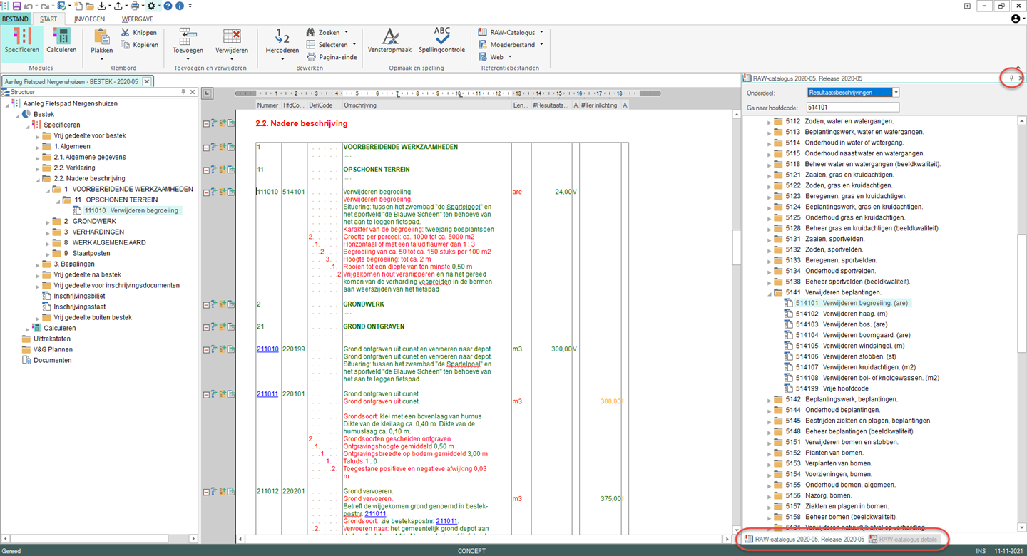
Task: Collapse the 5141 Verwijderen beplantingen folder
Action: click(x=770, y=293)
